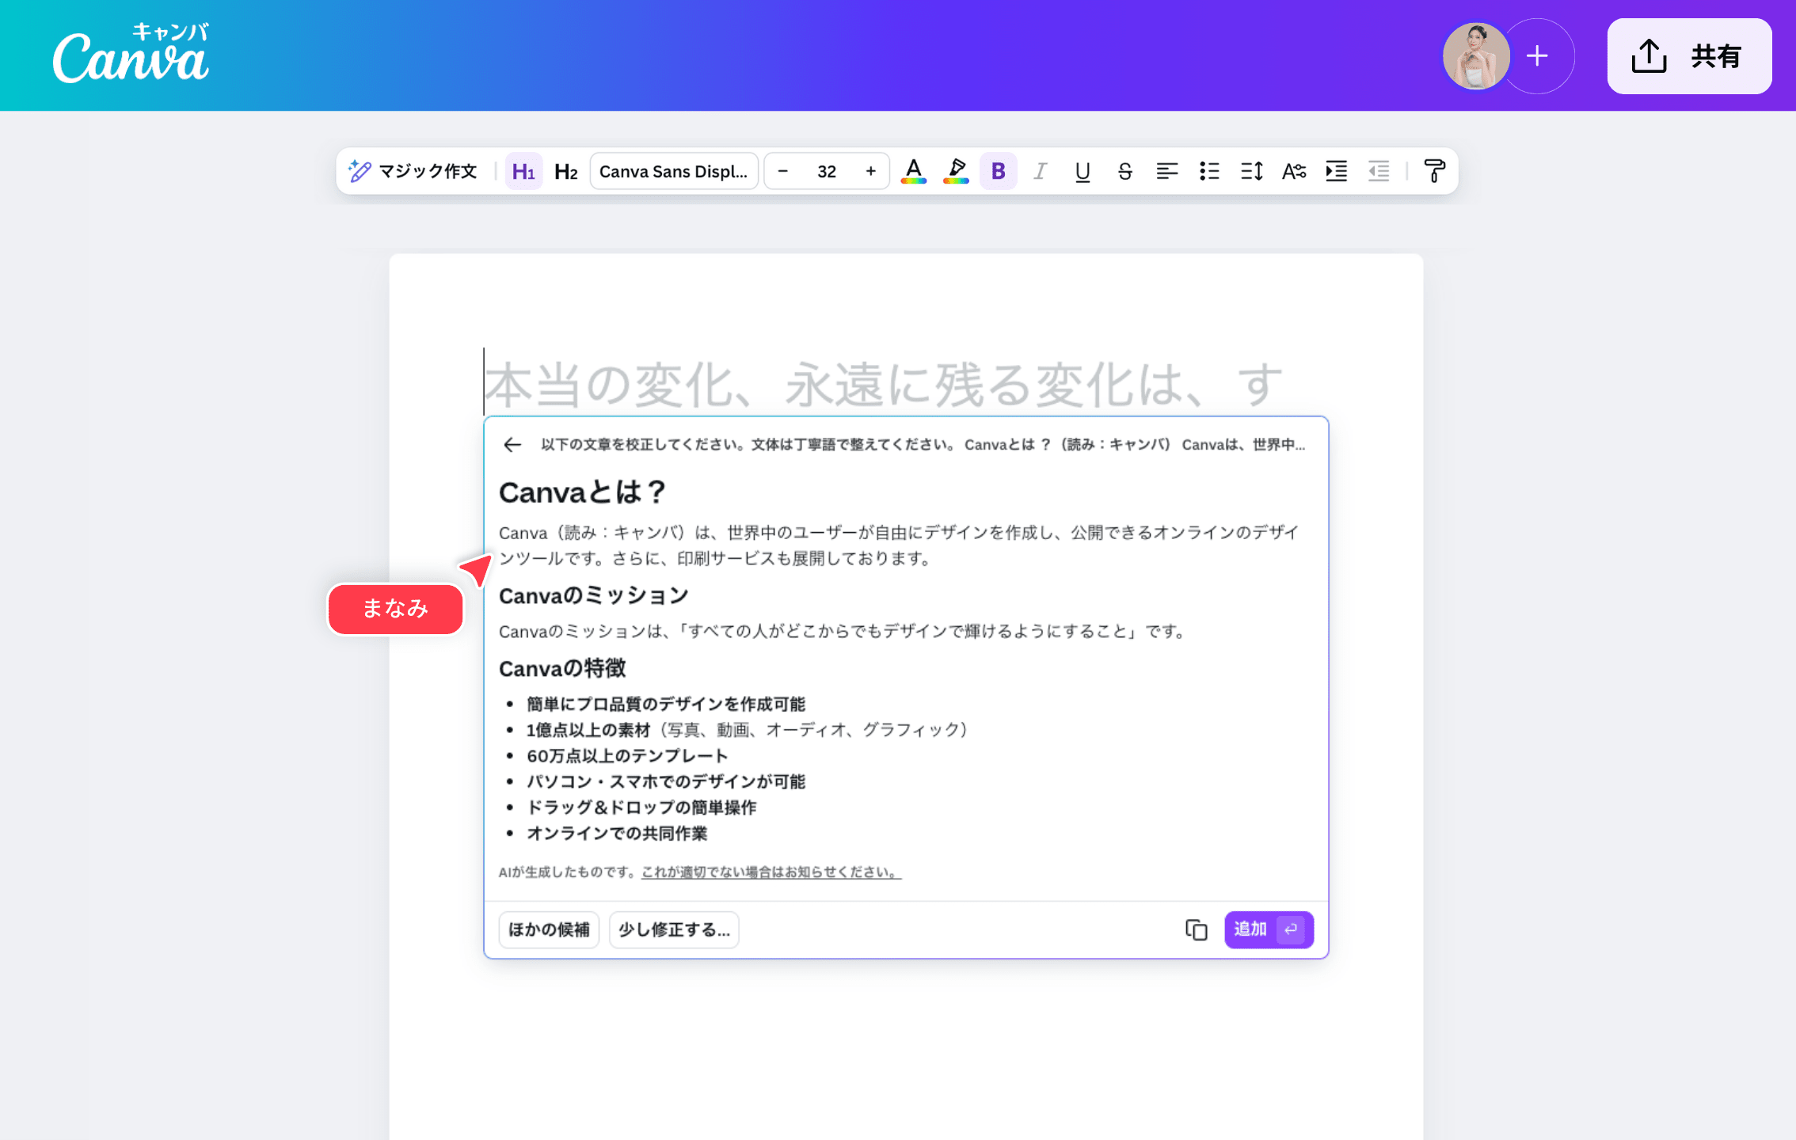This screenshot has width=1796, height=1140.
Task: Open the Canva Sans Display font dropdown
Action: click(x=674, y=170)
